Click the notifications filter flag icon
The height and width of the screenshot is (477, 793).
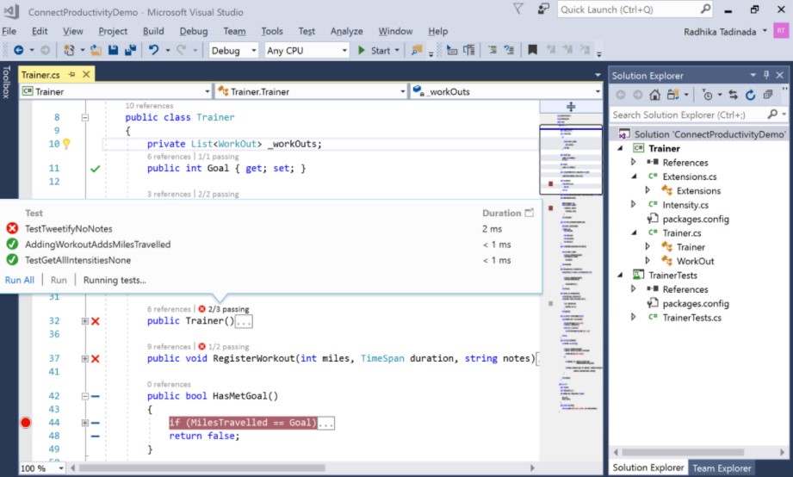tap(517, 9)
